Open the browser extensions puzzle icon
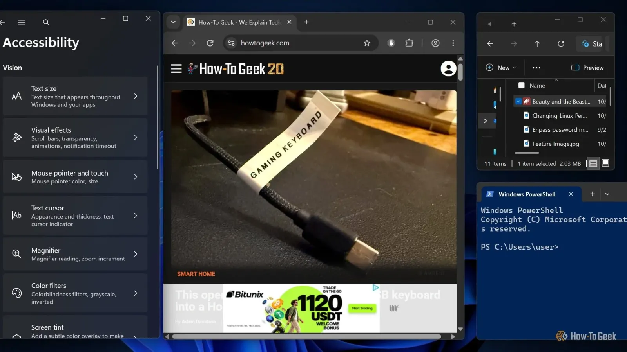This screenshot has height=352, width=627. click(409, 43)
